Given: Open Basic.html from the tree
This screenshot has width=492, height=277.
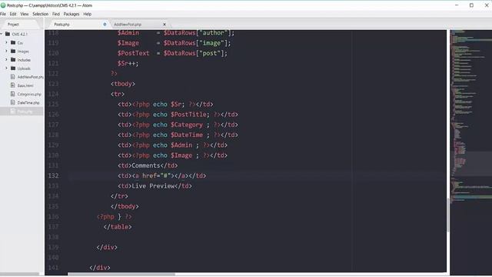Looking at the screenshot, I should 25,85.
